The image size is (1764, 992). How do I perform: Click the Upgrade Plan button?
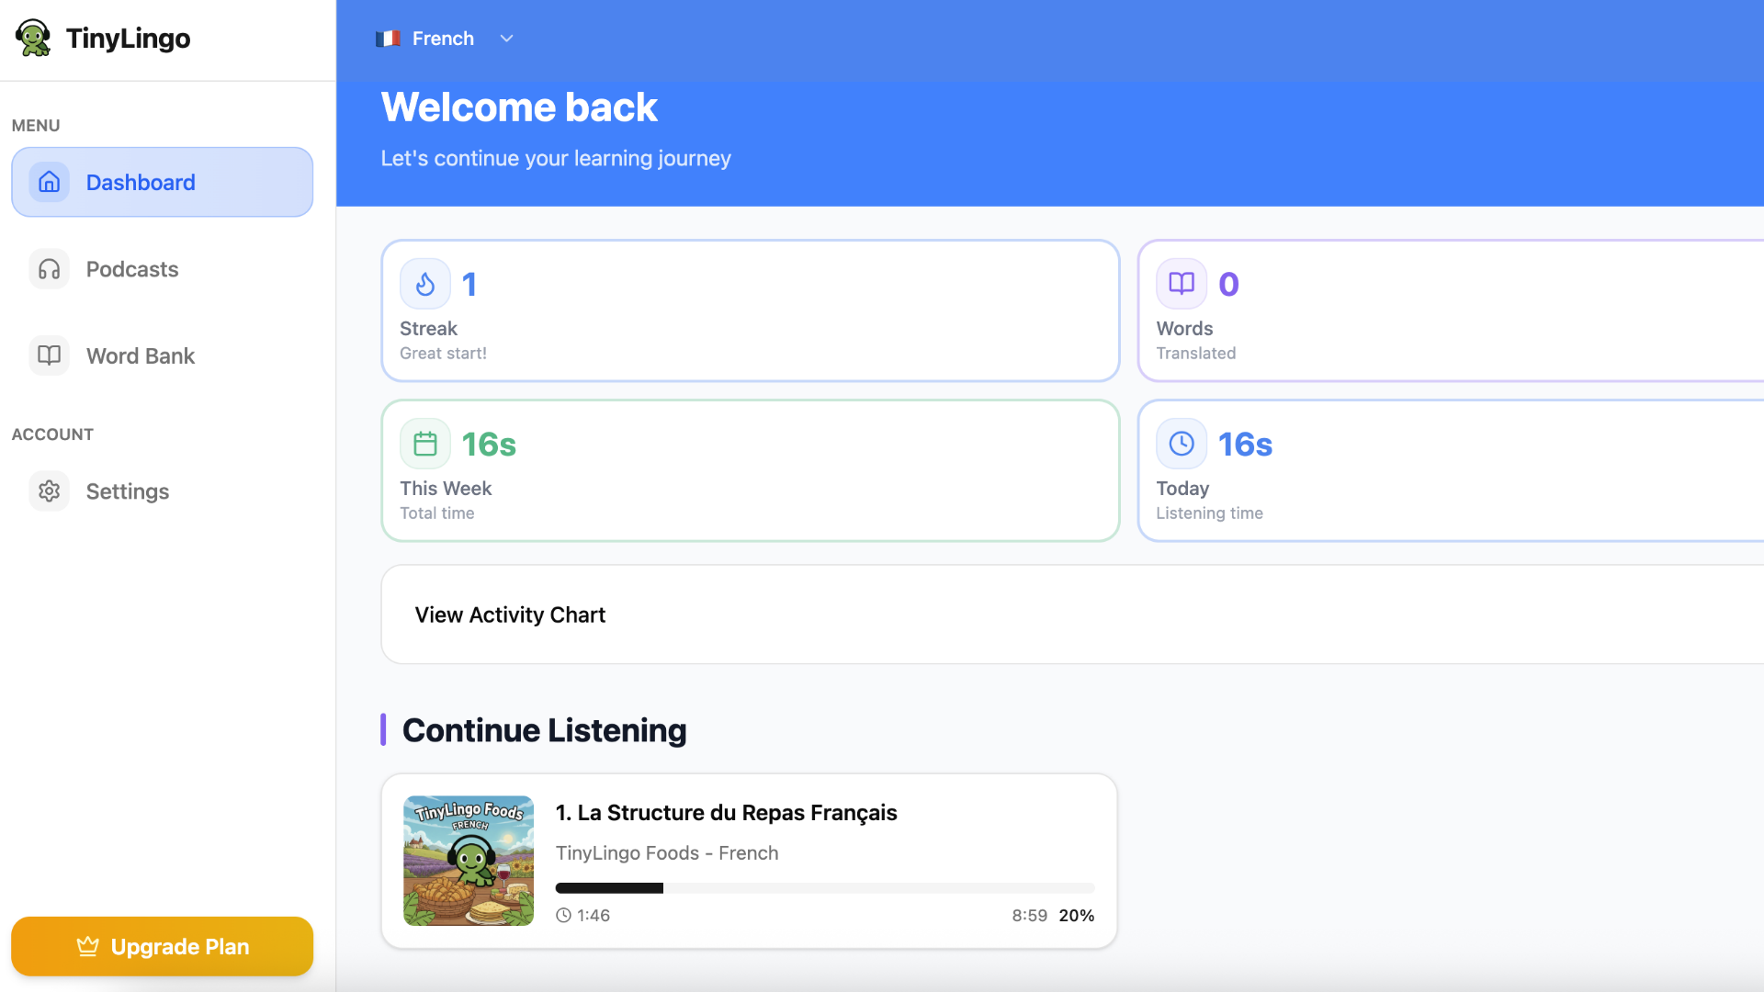pyautogui.click(x=162, y=946)
